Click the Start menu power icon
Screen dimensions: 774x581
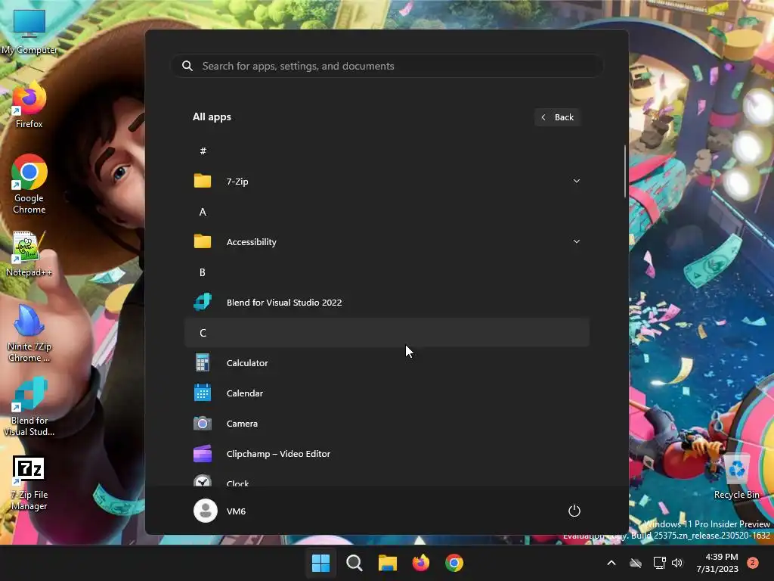tap(574, 511)
